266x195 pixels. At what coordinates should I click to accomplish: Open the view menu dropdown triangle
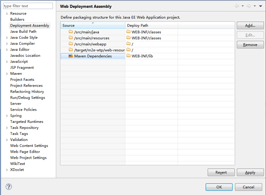pos(260,6)
